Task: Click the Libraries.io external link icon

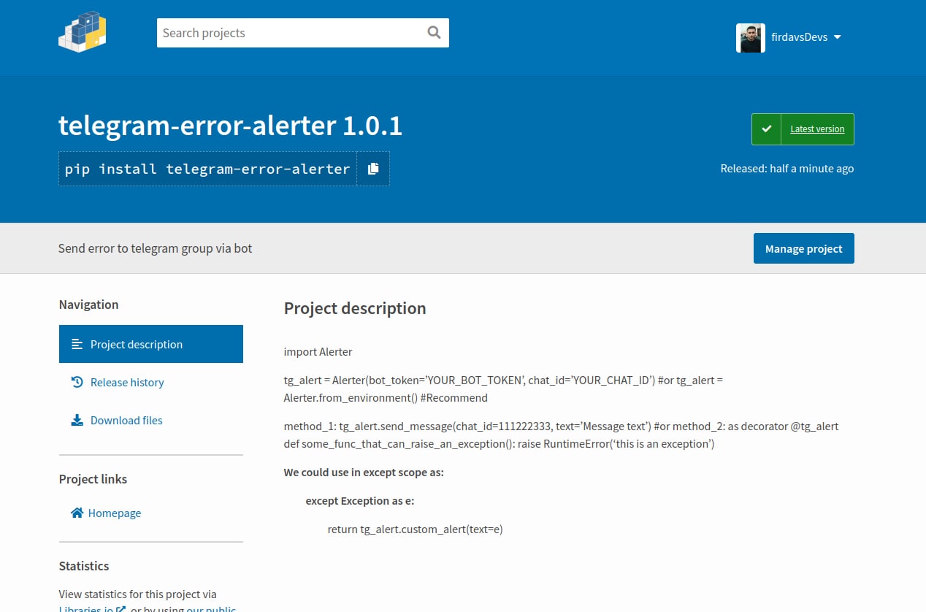Action: point(121,610)
